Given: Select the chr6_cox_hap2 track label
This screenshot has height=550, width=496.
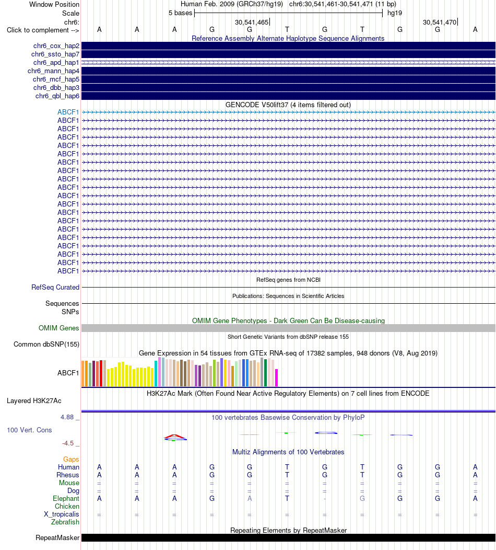Looking at the screenshot, I should coord(56,46).
